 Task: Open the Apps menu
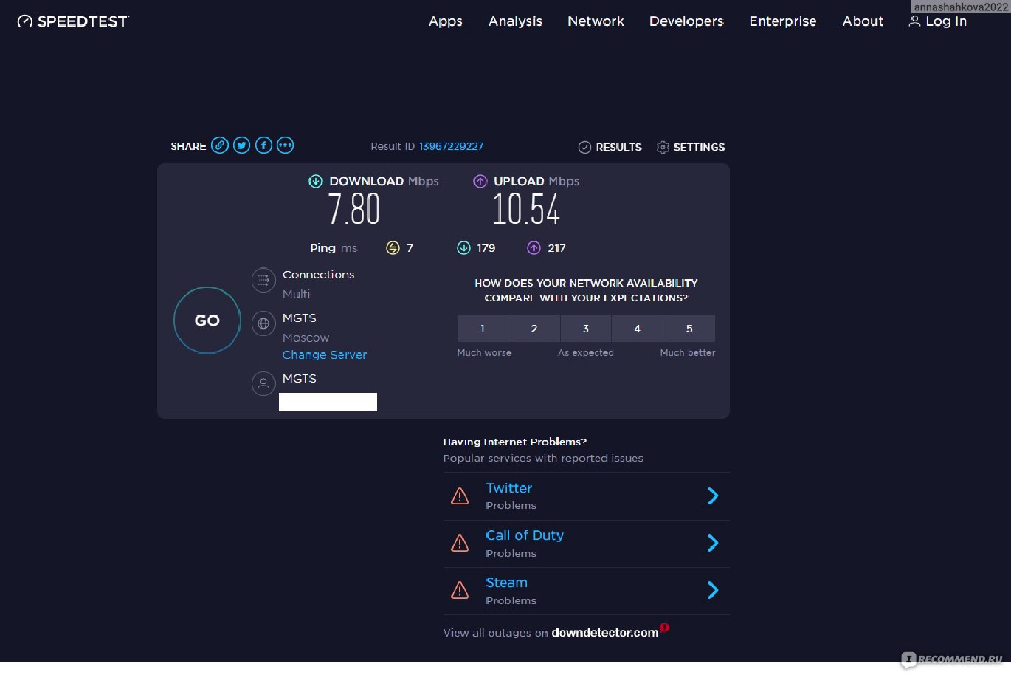coord(446,21)
